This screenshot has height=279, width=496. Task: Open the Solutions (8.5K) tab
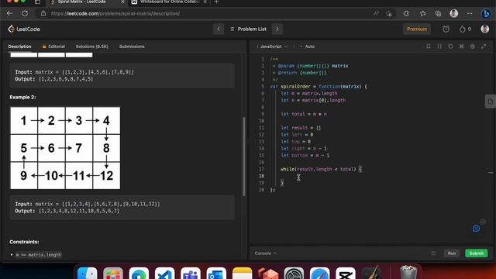pyautogui.click(x=91, y=46)
